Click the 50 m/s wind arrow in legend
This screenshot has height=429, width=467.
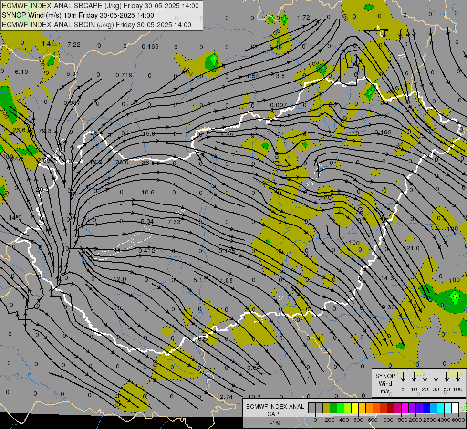click(447, 377)
